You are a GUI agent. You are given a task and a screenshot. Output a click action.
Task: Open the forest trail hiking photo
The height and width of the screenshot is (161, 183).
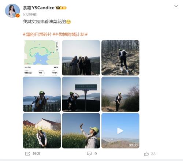120,58
